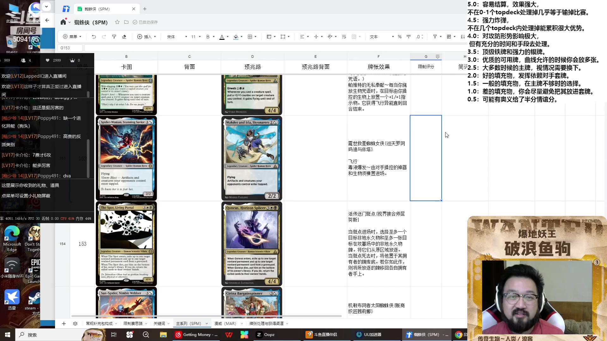The image size is (607, 341).
Task: Switch to the 常规补充包构成 sheet tab
Action: pyautogui.click(x=99, y=324)
